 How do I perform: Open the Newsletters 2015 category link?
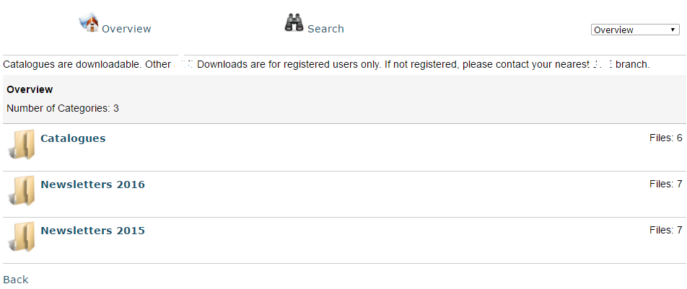click(92, 231)
